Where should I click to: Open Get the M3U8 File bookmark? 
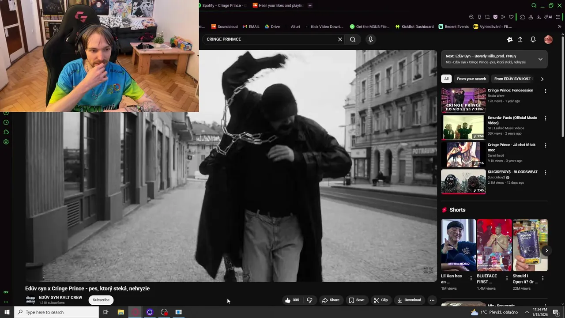[370, 26]
